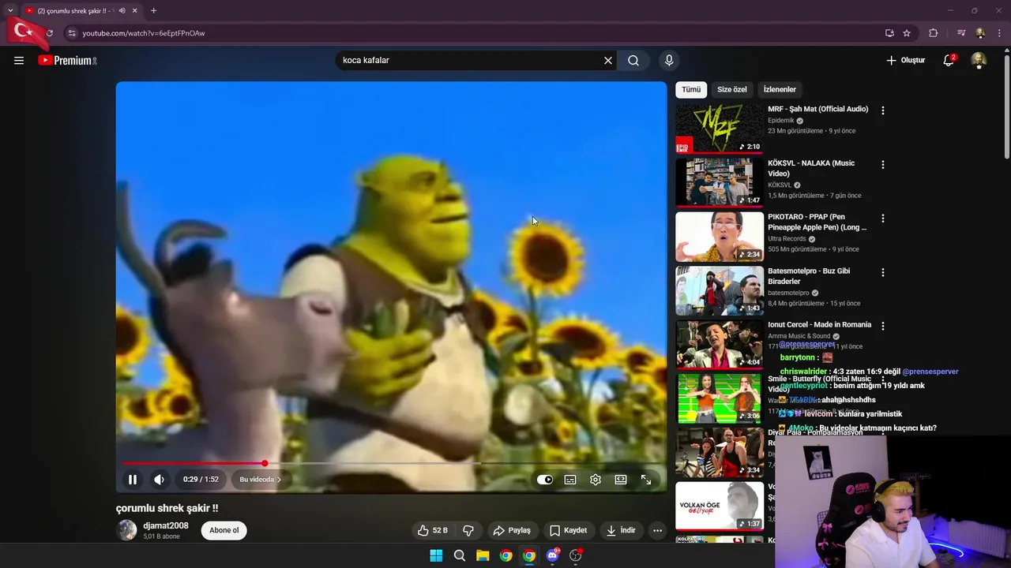Click the search magnifier button
This screenshot has height=568, width=1011.
click(633, 60)
